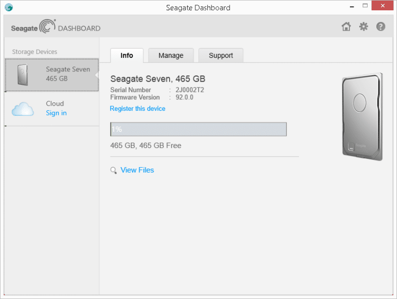Click the magnifier icon beside View Files

click(113, 170)
